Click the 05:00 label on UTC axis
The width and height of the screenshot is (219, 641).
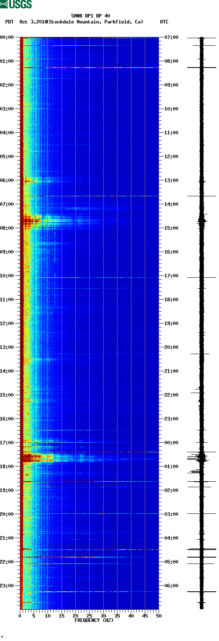tap(171, 562)
